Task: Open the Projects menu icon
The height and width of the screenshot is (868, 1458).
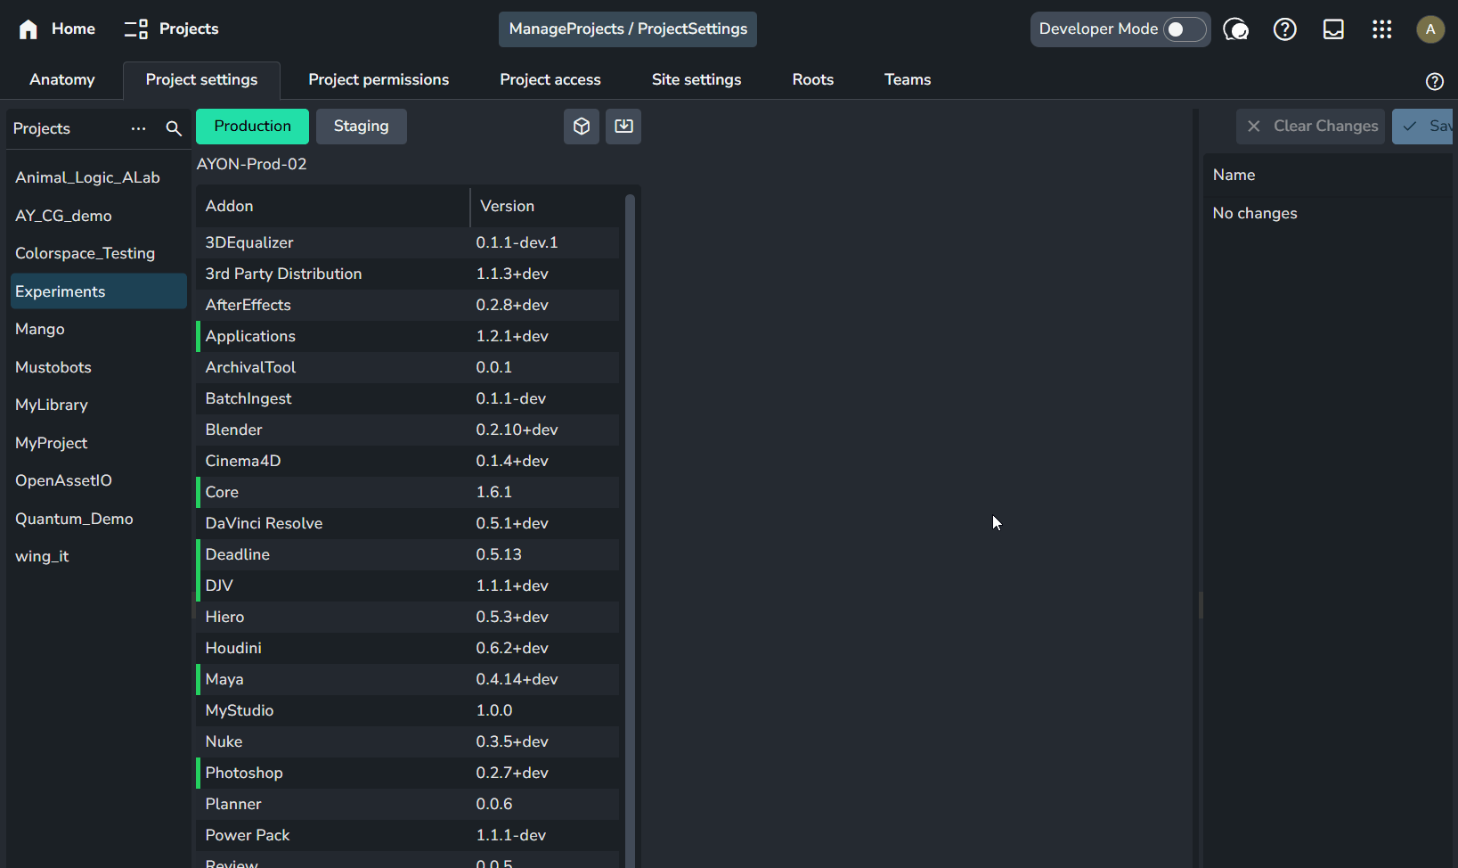Action: [x=135, y=29]
